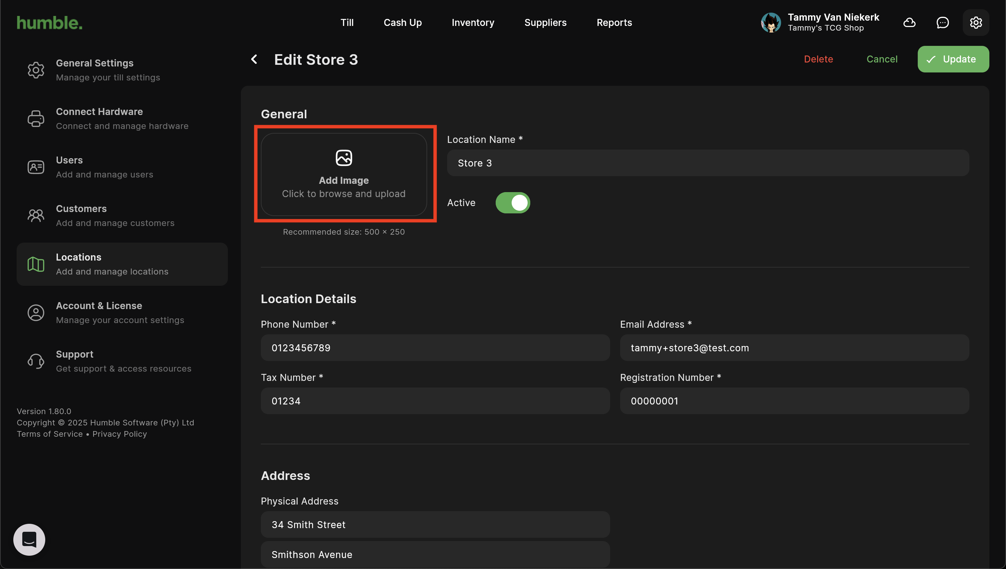Open the Inventory menu
Screen dimensions: 1006x569
click(472, 23)
